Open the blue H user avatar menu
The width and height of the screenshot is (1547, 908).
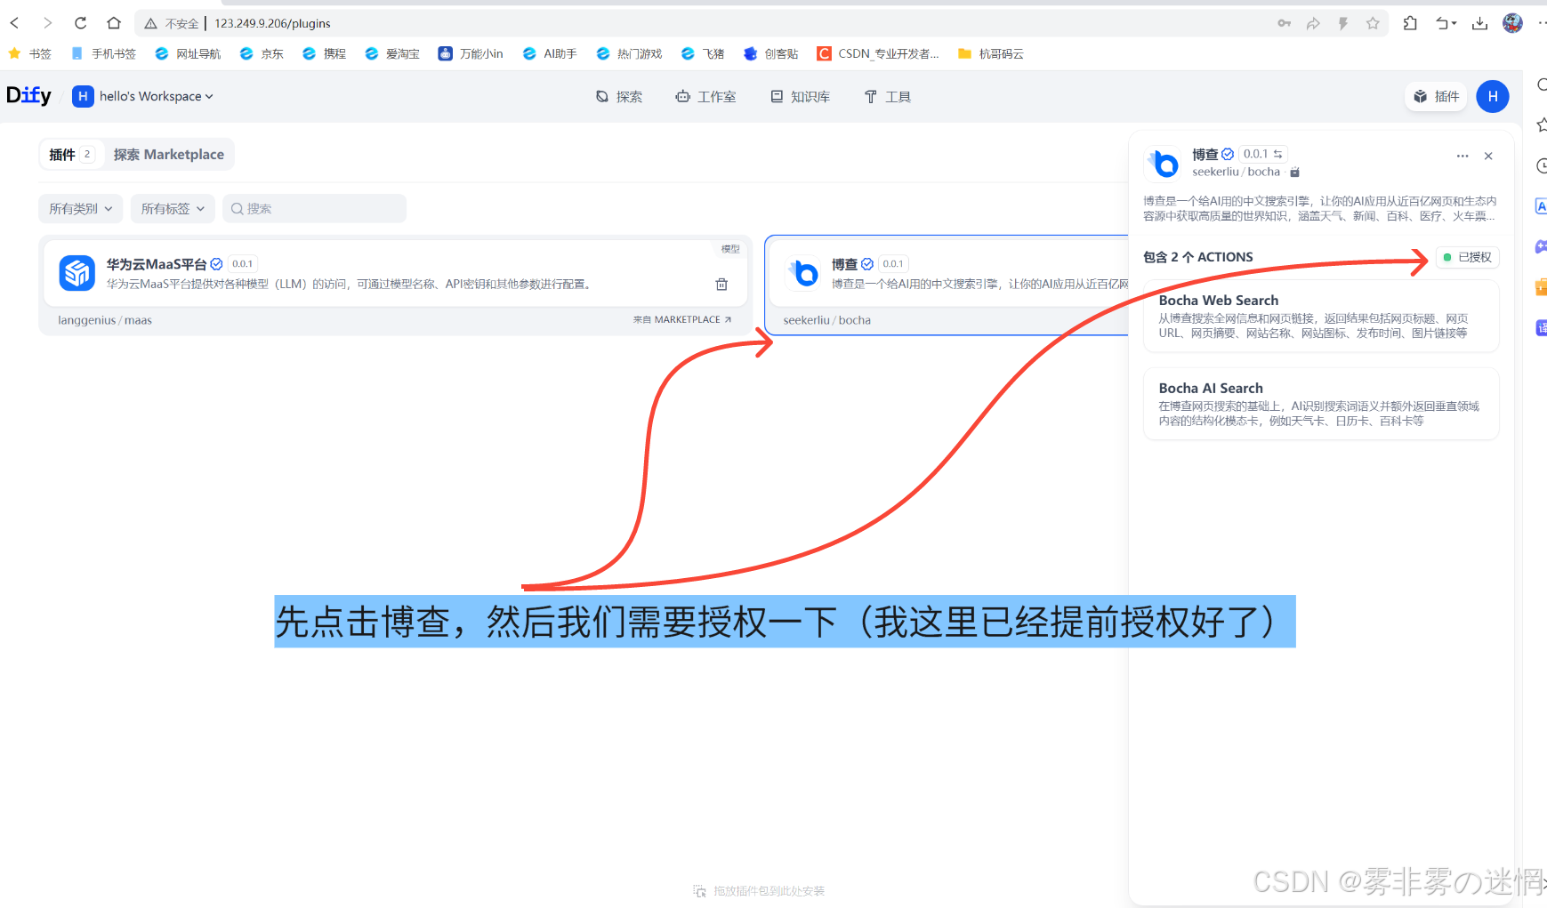[x=1493, y=96]
